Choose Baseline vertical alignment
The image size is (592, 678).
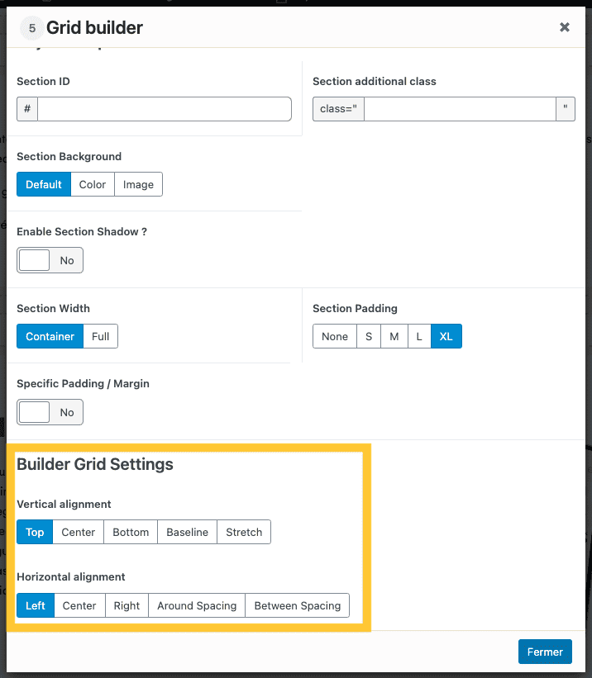[x=188, y=532]
